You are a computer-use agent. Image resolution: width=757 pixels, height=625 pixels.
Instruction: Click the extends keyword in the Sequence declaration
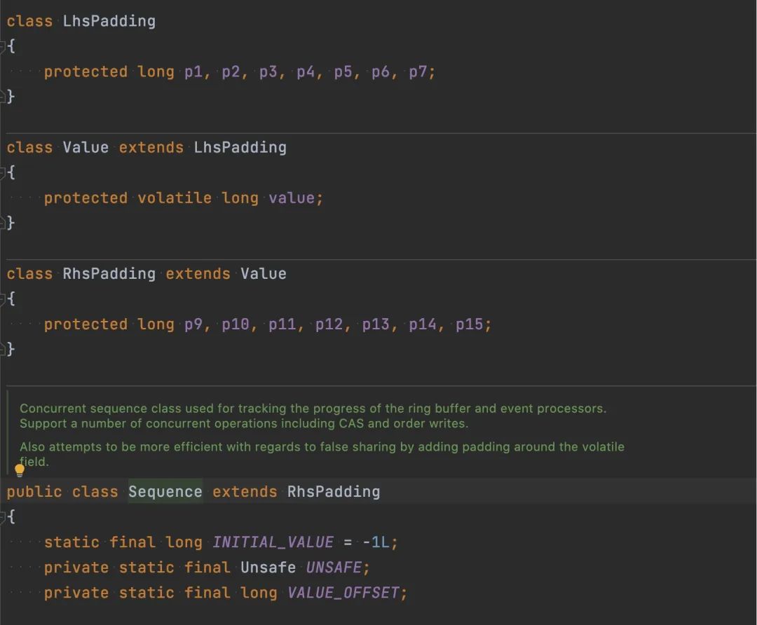click(x=245, y=492)
